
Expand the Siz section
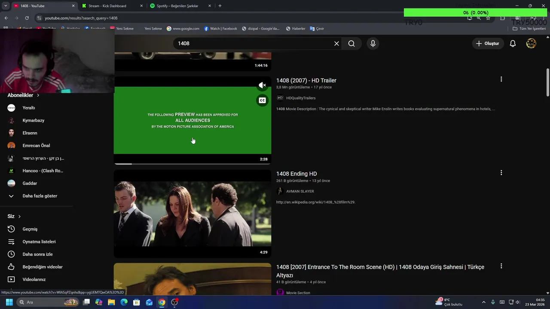coord(14,216)
